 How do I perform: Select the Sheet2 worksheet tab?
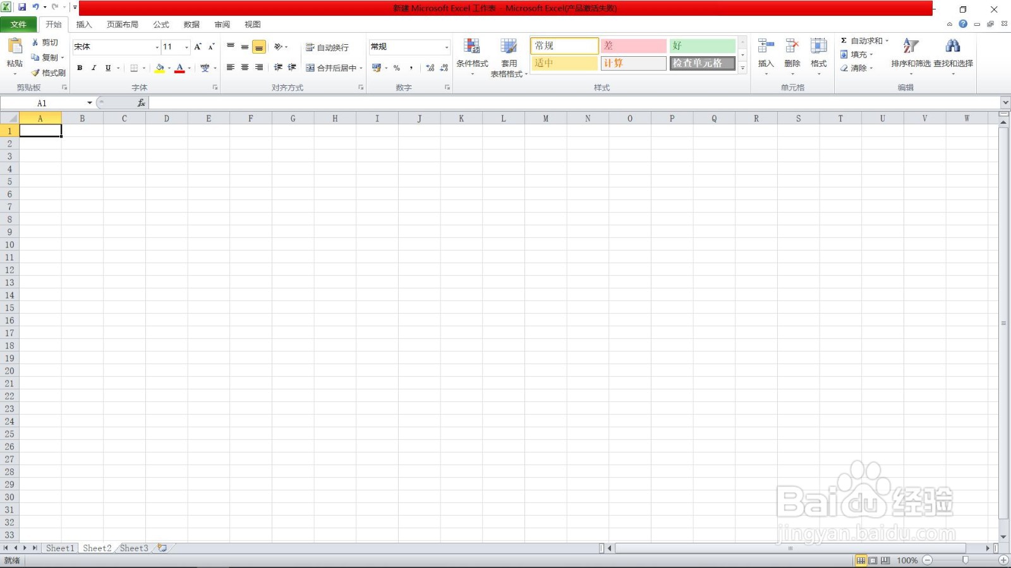click(97, 548)
